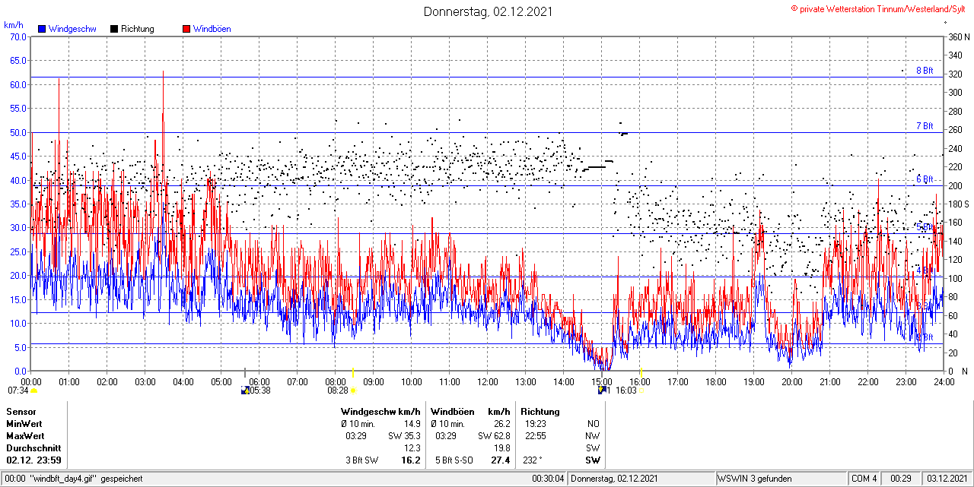Click the current wind speed '16.2'
The height and width of the screenshot is (487, 974).
(410, 460)
